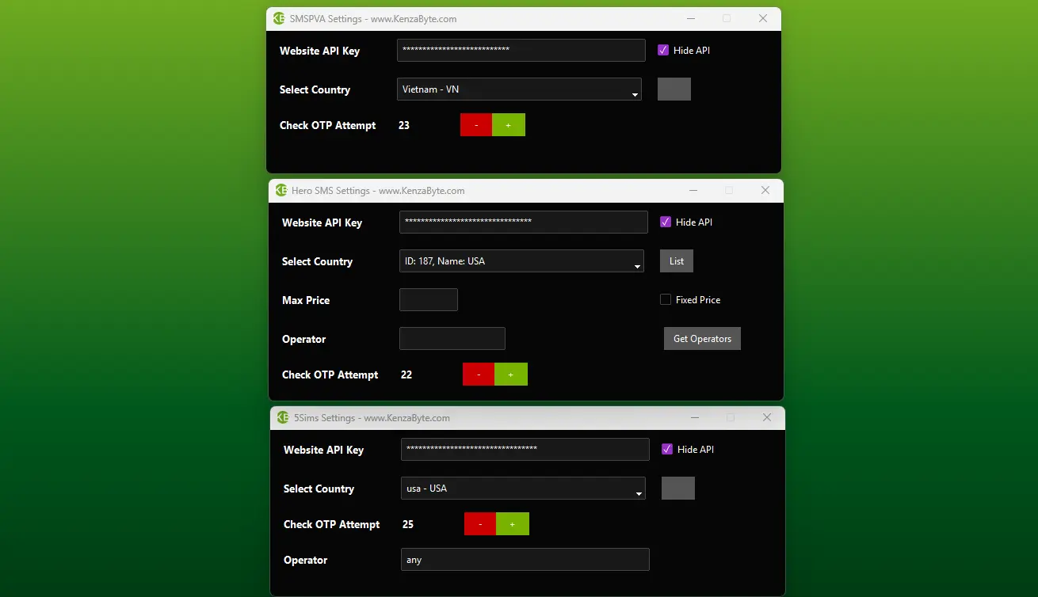1038x597 pixels.
Task: Click the KB logo in SMSPVA Settings title bar
Action: coord(279,19)
